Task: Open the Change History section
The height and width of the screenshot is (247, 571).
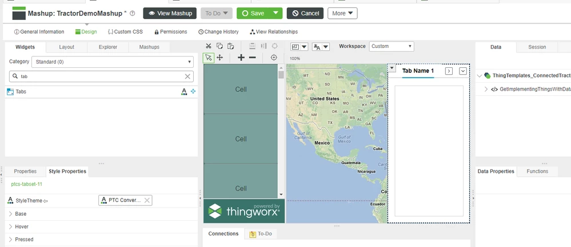Action: tap(218, 32)
